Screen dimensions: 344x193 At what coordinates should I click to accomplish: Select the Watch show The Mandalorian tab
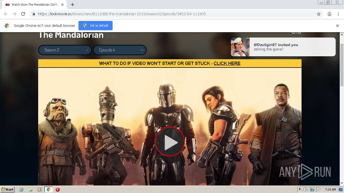click(x=34, y=5)
